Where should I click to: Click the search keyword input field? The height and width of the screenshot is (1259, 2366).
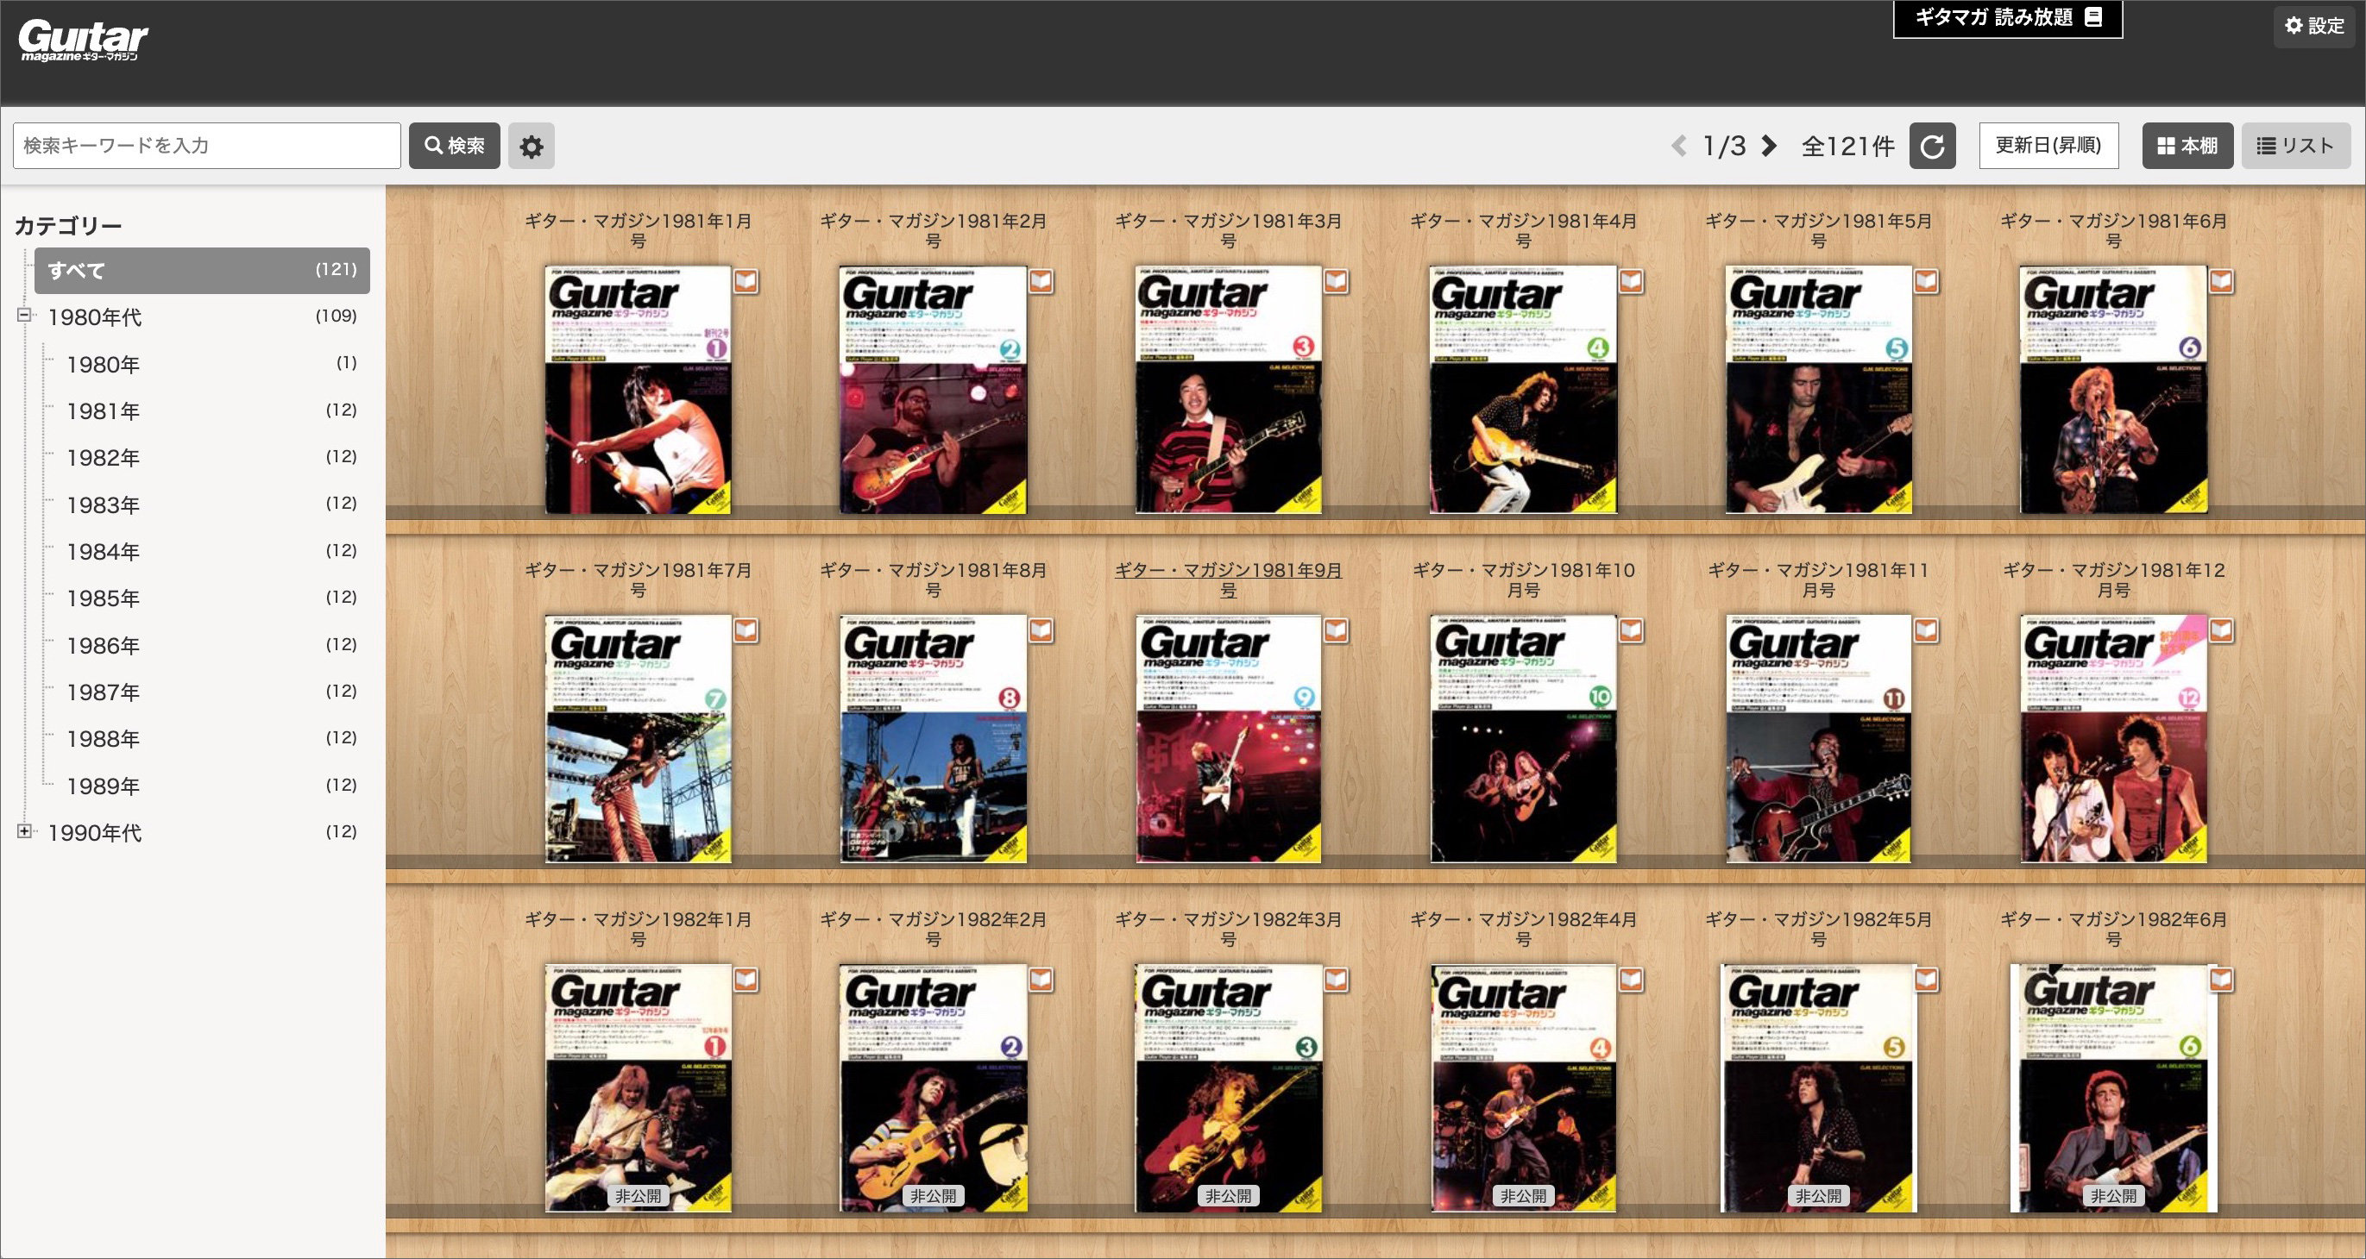(x=206, y=146)
